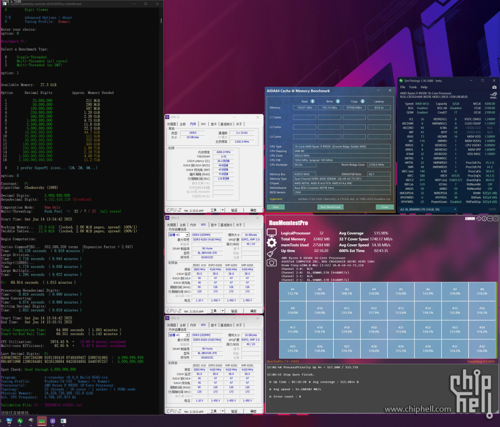Click 内存频率 4200.0 MHz value in CPU-Z
The image size is (500, 427).
[x=223, y=152]
